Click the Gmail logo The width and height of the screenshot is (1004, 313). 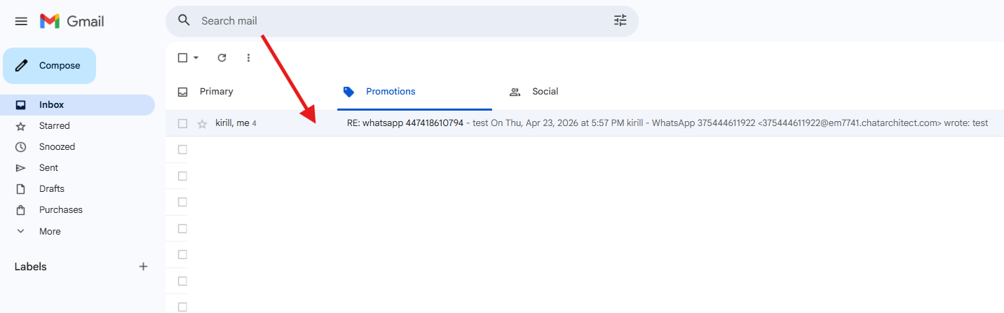click(x=72, y=21)
